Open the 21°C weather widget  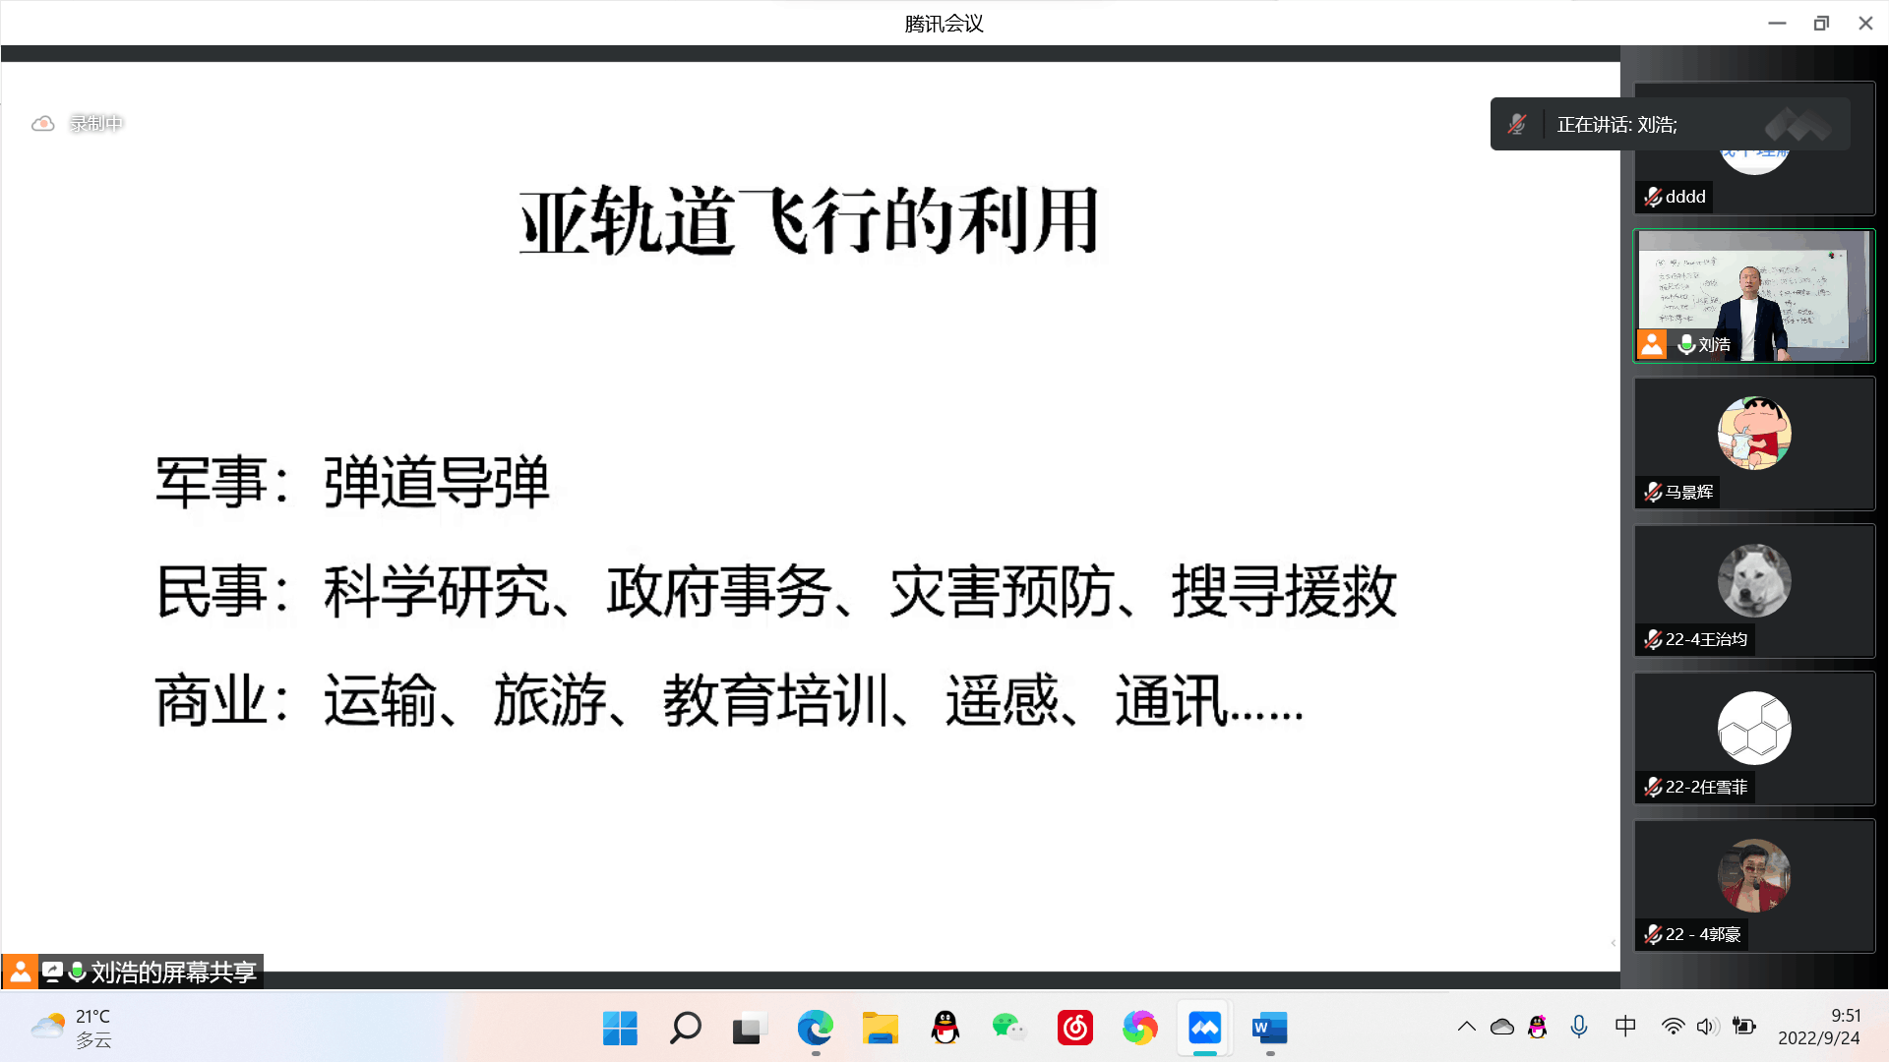pyautogui.click(x=71, y=1029)
